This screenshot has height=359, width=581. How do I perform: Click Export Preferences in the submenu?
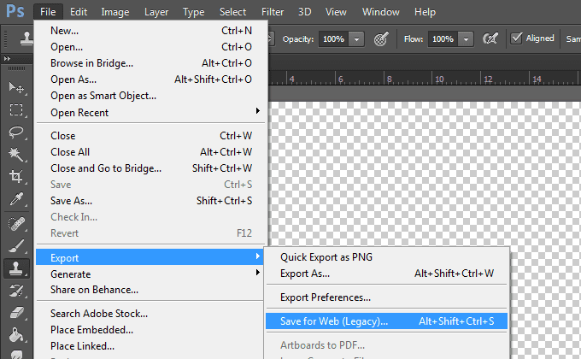(x=326, y=297)
